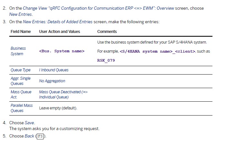Click the Parallel Mass Queues field name
This screenshot has height=142, width=240.
coord(22,108)
